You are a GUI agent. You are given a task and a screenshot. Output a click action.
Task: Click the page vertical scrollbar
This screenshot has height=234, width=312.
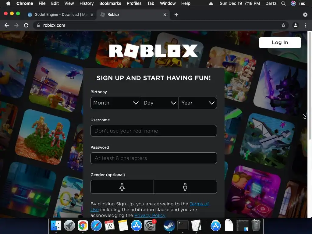click(310, 86)
